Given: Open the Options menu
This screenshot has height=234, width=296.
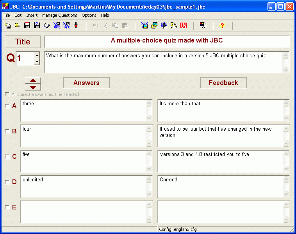Looking at the screenshot, I should tap(89, 15).
